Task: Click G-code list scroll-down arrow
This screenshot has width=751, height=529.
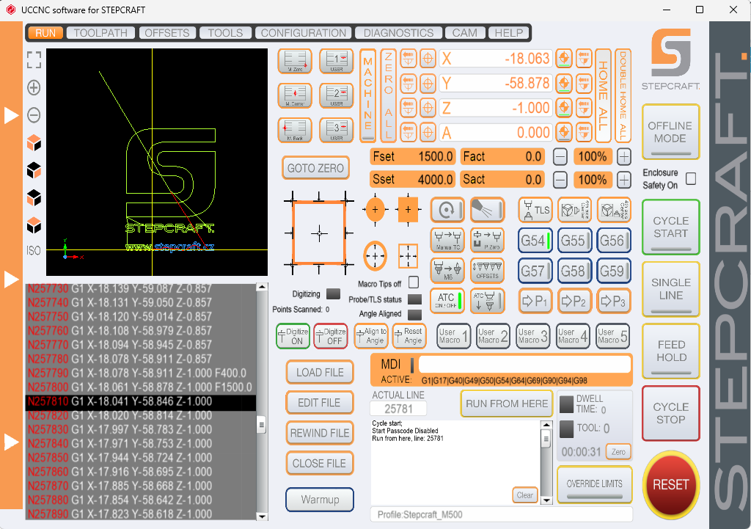Action: [262, 517]
